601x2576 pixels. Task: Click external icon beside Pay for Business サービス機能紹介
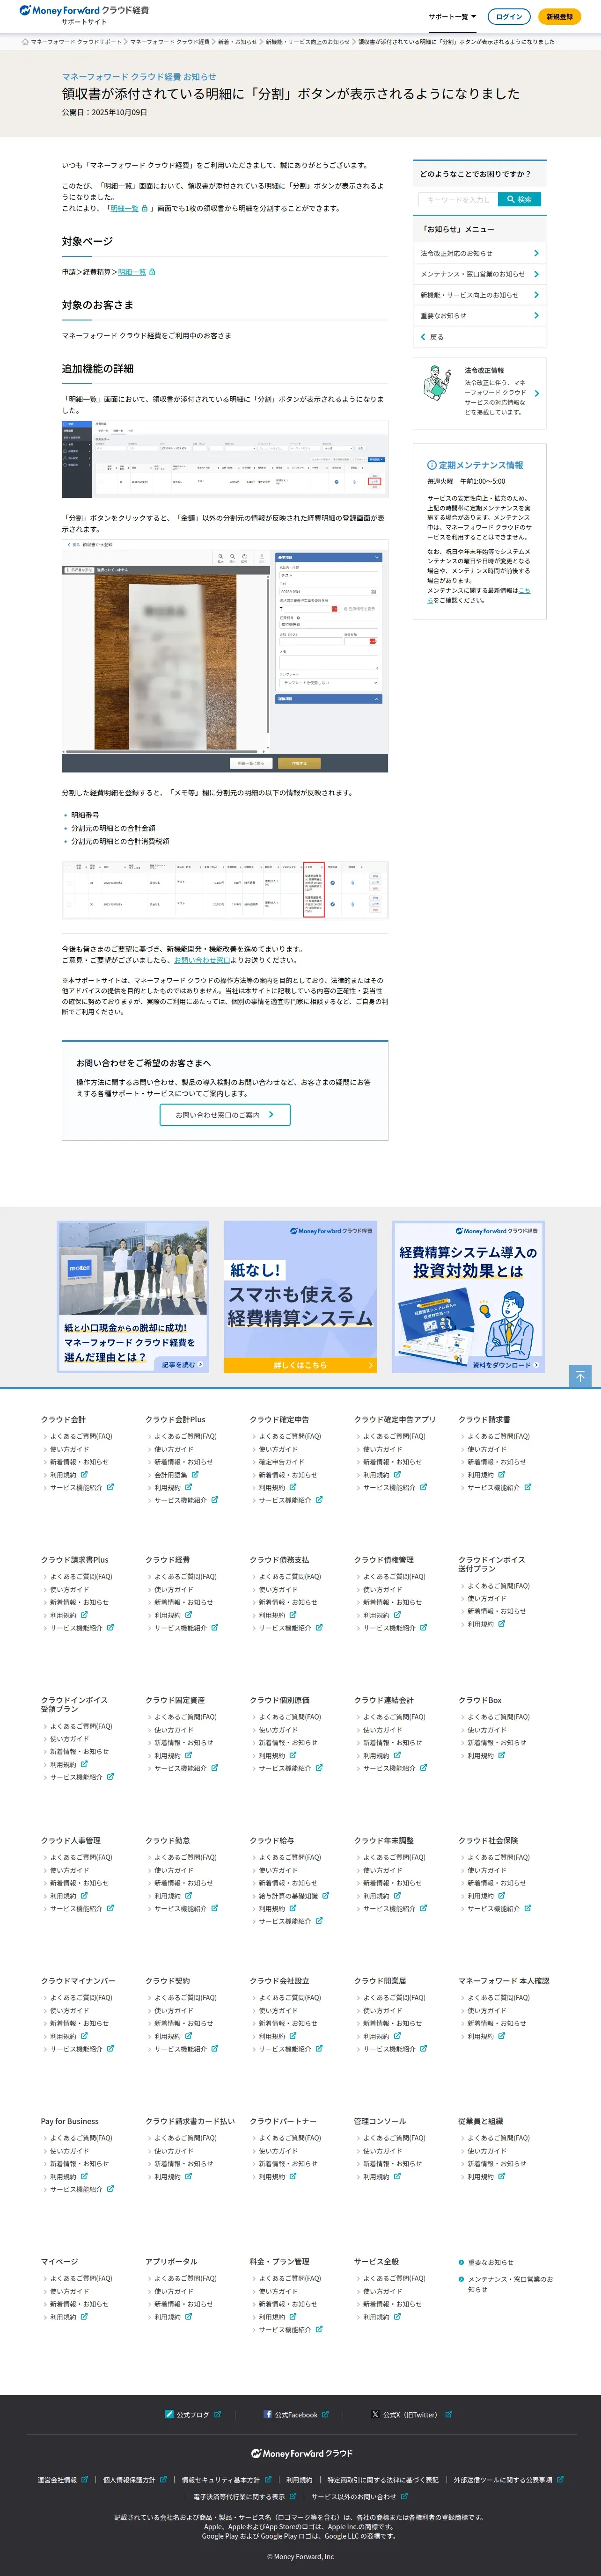point(110,2188)
